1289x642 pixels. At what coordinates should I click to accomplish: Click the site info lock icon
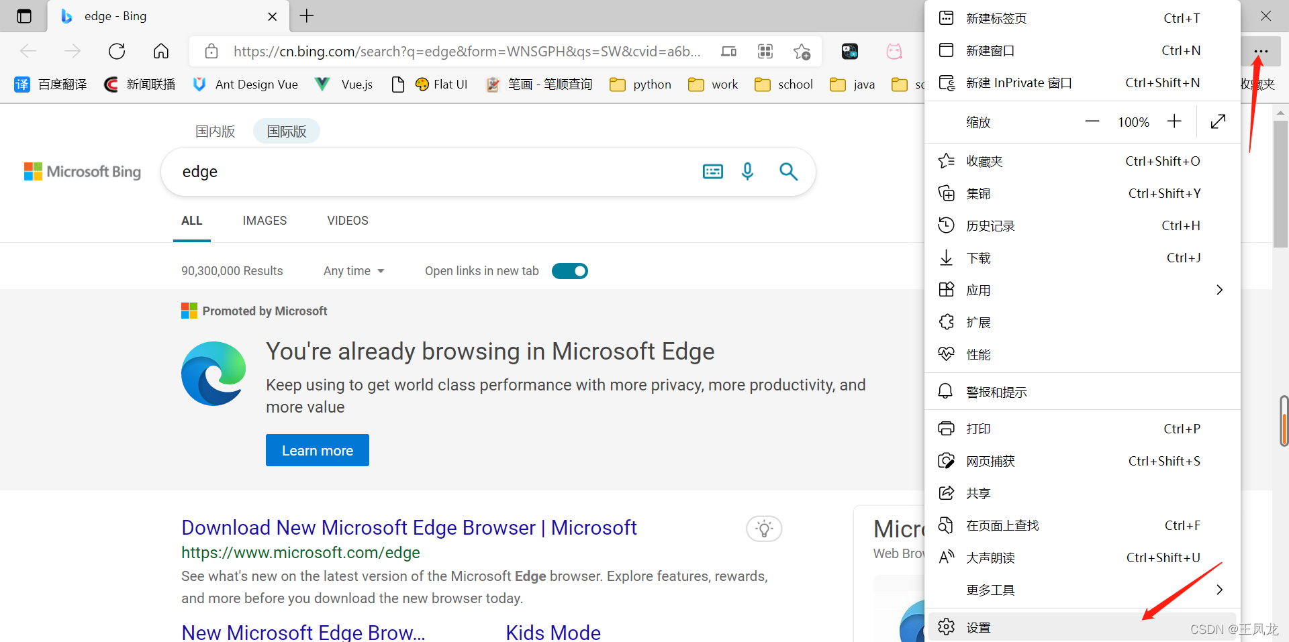click(211, 51)
